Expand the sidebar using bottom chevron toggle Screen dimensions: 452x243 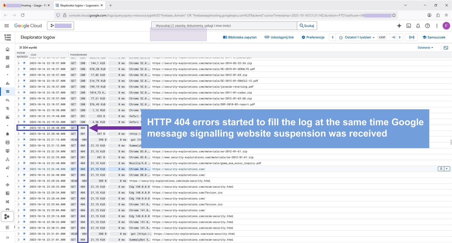(8, 237)
